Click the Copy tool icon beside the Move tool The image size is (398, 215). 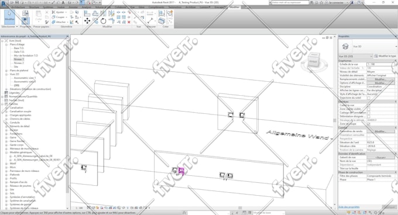pyautogui.click(x=95, y=21)
